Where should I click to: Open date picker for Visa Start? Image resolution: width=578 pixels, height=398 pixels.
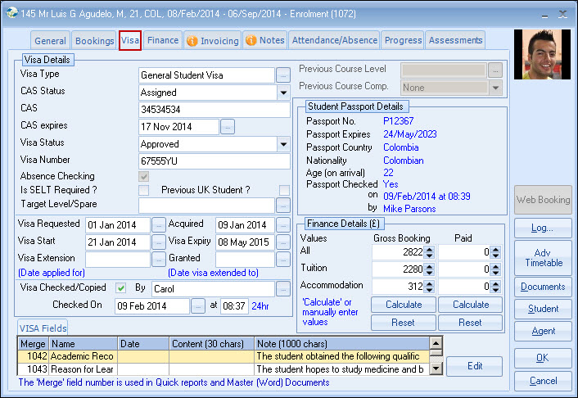click(159, 242)
